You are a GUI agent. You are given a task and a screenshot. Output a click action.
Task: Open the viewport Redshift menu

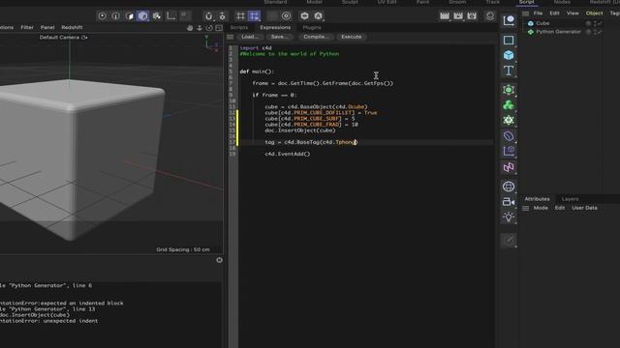pyautogui.click(x=72, y=28)
